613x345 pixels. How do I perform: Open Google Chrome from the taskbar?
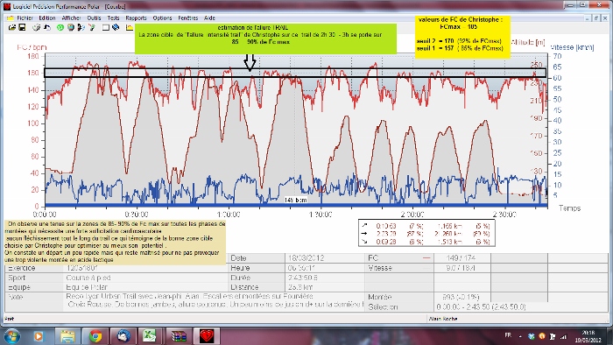pos(95,336)
